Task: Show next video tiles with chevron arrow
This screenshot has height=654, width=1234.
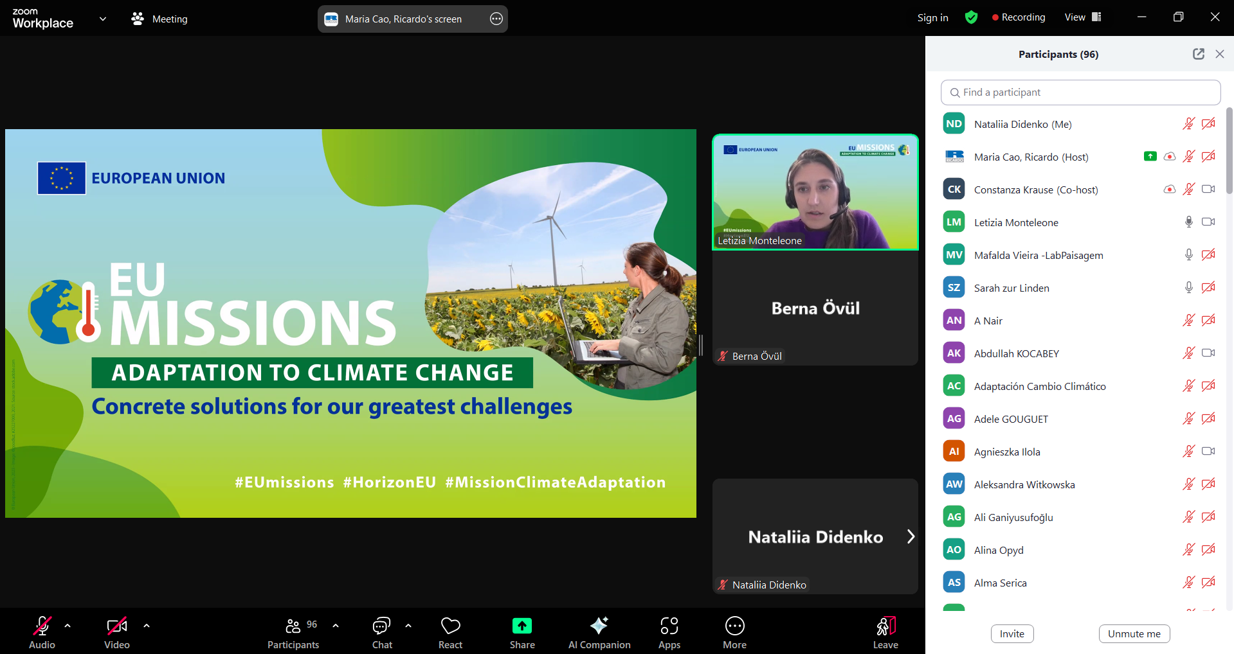Action: (x=911, y=536)
